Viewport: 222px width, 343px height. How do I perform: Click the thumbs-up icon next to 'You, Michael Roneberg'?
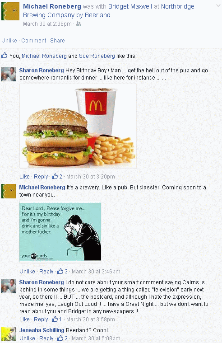[x=5, y=55]
